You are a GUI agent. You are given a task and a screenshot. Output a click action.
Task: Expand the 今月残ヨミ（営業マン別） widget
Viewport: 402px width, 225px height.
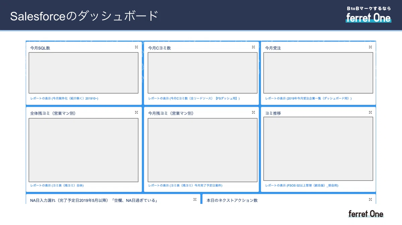(x=253, y=112)
